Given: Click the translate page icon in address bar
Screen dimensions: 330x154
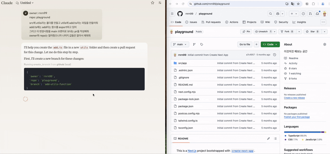Looking at the screenshot, I should click(x=293, y=4).
